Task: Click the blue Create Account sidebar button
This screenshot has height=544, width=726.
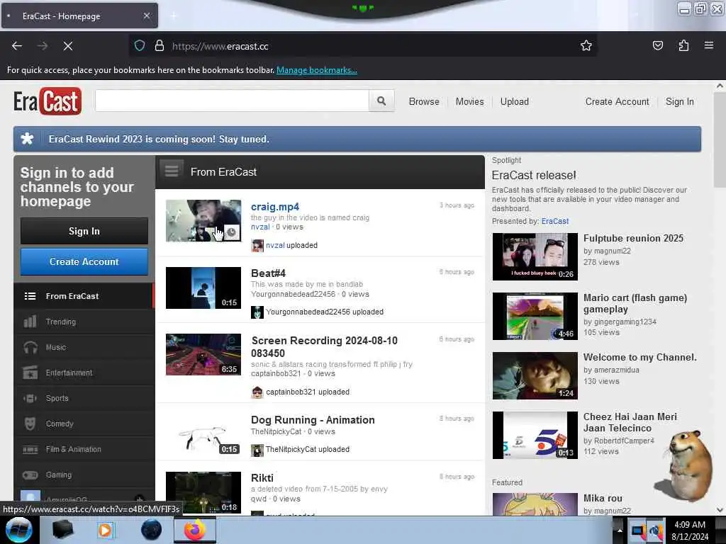Action: (x=84, y=261)
